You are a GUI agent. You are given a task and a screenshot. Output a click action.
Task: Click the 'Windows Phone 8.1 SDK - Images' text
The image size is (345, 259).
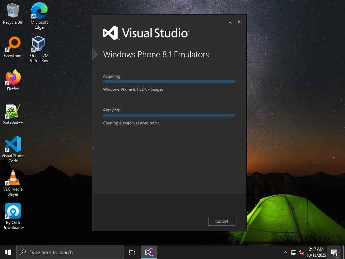(133, 89)
